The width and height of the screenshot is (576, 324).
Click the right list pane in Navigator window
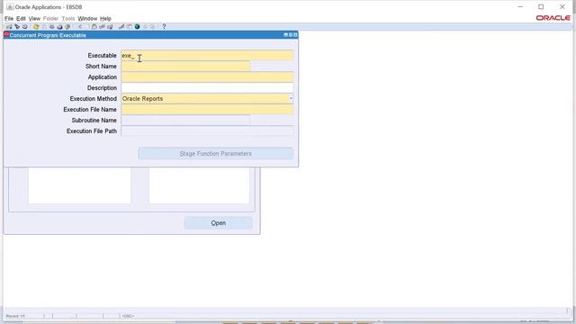pyautogui.click(x=199, y=185)
